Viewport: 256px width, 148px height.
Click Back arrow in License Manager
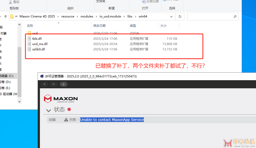pos(44,84)
